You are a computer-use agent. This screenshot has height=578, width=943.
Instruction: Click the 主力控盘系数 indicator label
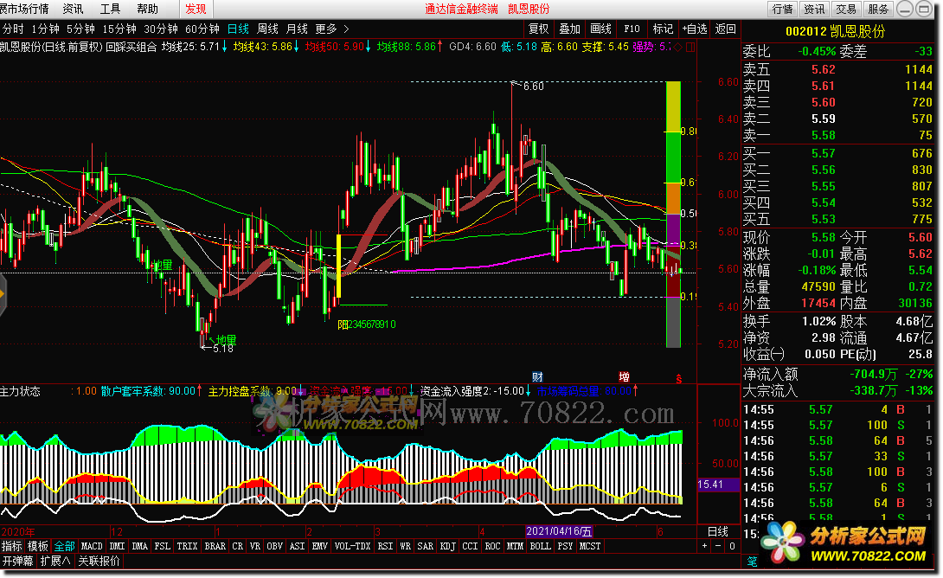coord(253,391)
